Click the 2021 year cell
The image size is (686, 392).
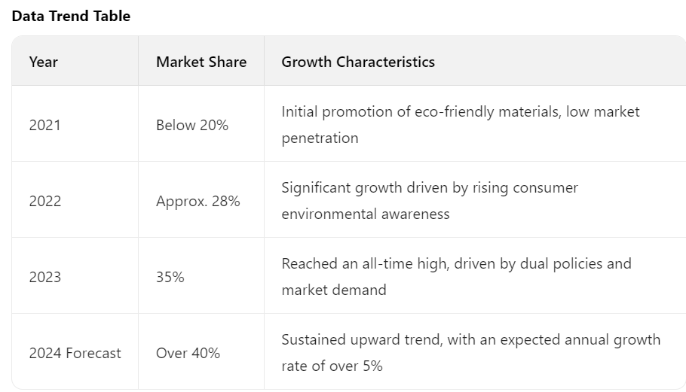[x=44, y=125]
